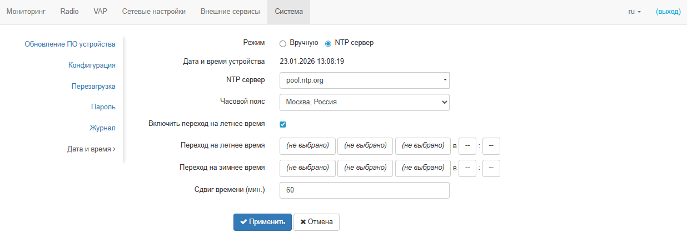This screenshot has width=687, height=238.
Task: Go to the VAP tab
Action: 101,12
